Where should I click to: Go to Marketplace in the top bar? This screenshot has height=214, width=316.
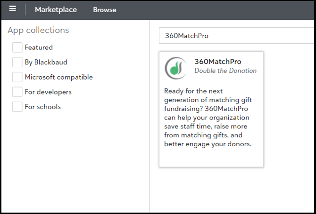coord(56,9)
